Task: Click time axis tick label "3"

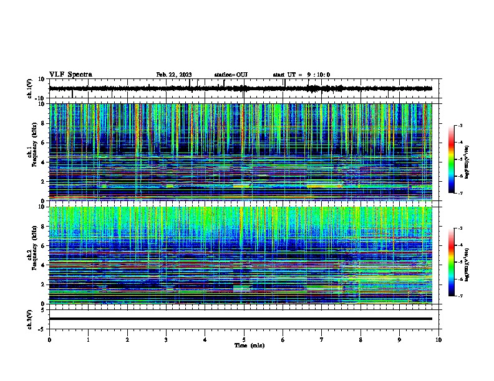Action: 166,340
